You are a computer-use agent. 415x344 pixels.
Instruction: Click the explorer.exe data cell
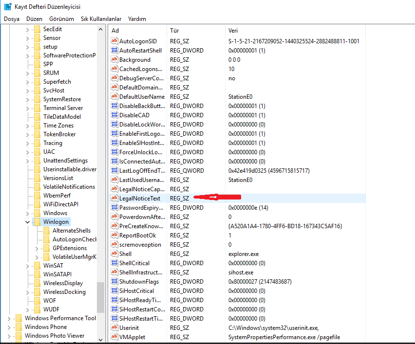click(x=244, y=254)
